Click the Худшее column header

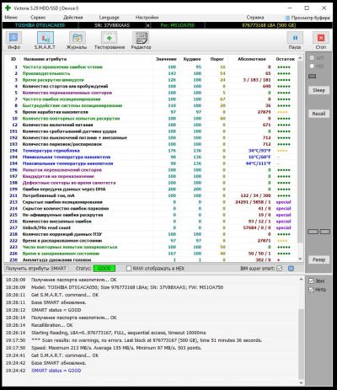pyautogui.click(x=192, y=59)
